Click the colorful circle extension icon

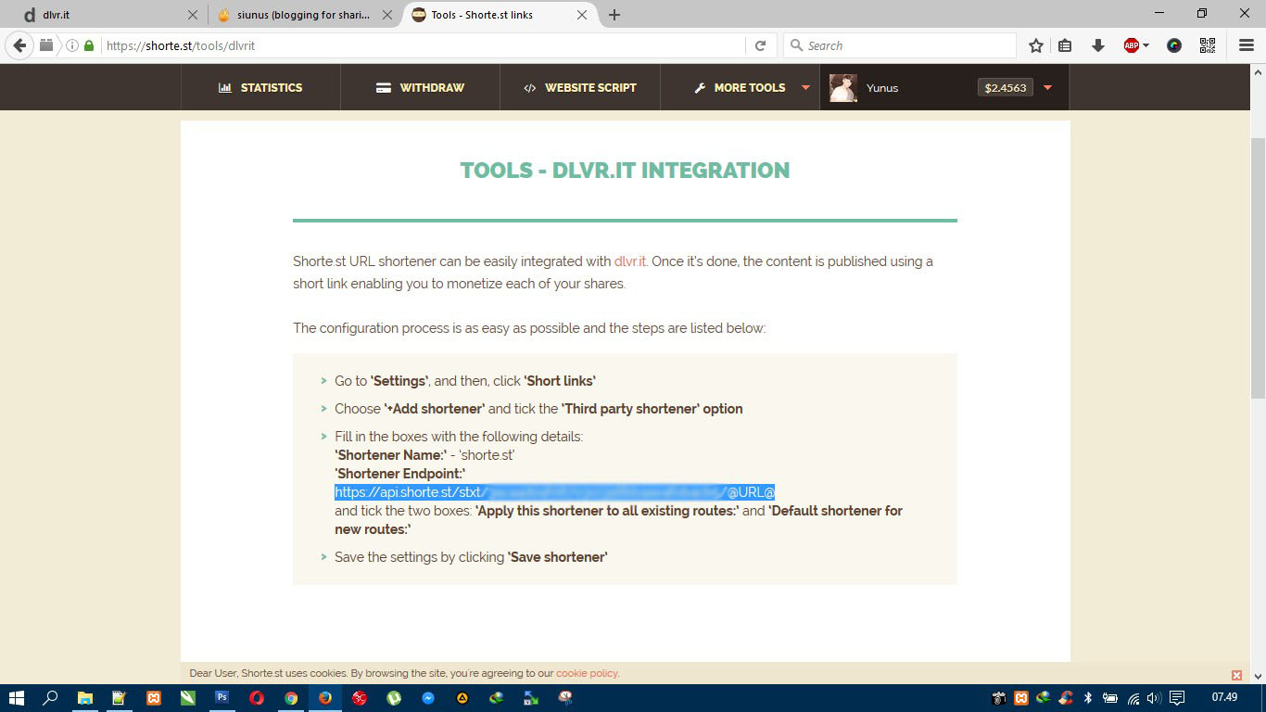[x=1174, y=45]
